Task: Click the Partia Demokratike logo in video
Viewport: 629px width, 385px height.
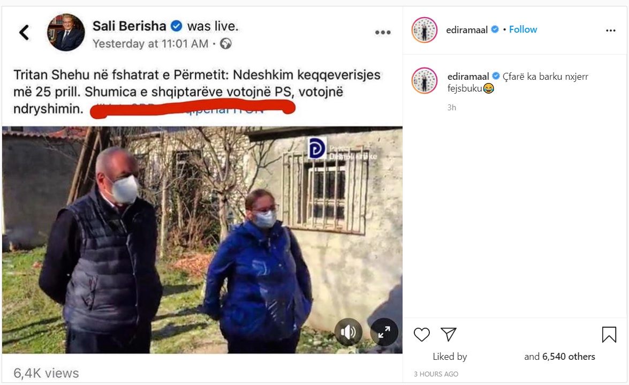Action: [317, 148]
